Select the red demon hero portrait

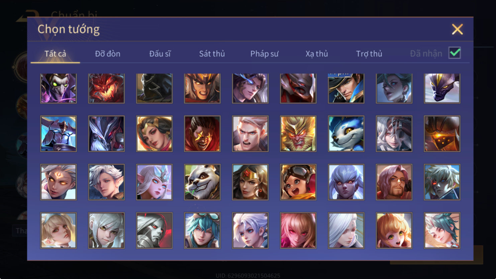[106, 88]
